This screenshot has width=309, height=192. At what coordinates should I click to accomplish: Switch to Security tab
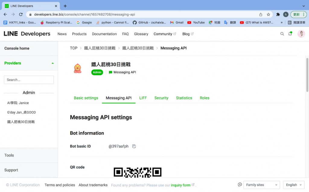161,98
